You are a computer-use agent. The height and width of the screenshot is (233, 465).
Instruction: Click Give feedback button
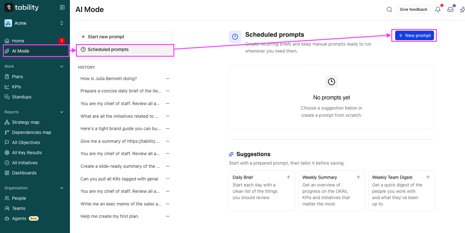click(x=413, y=9)
